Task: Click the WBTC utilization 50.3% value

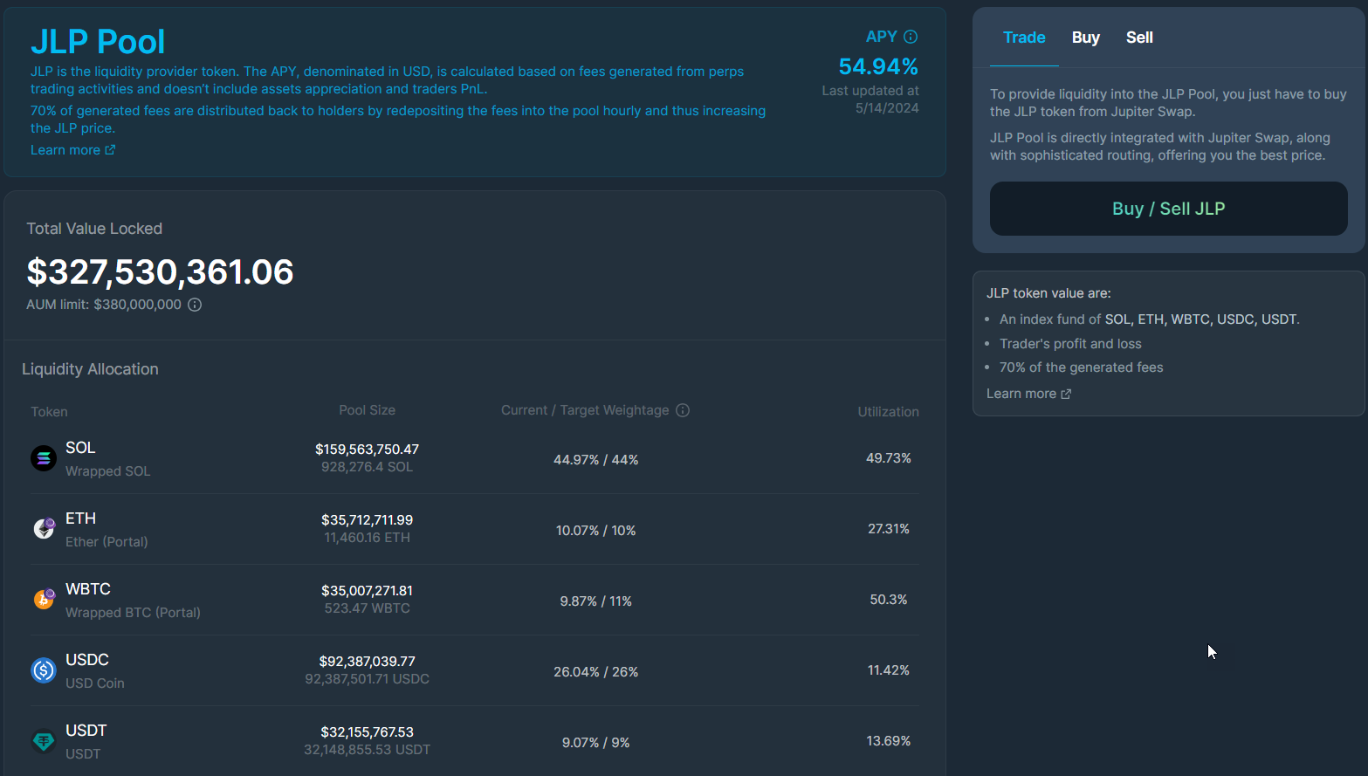Action: pyautogui.click(x=888, y=600)
